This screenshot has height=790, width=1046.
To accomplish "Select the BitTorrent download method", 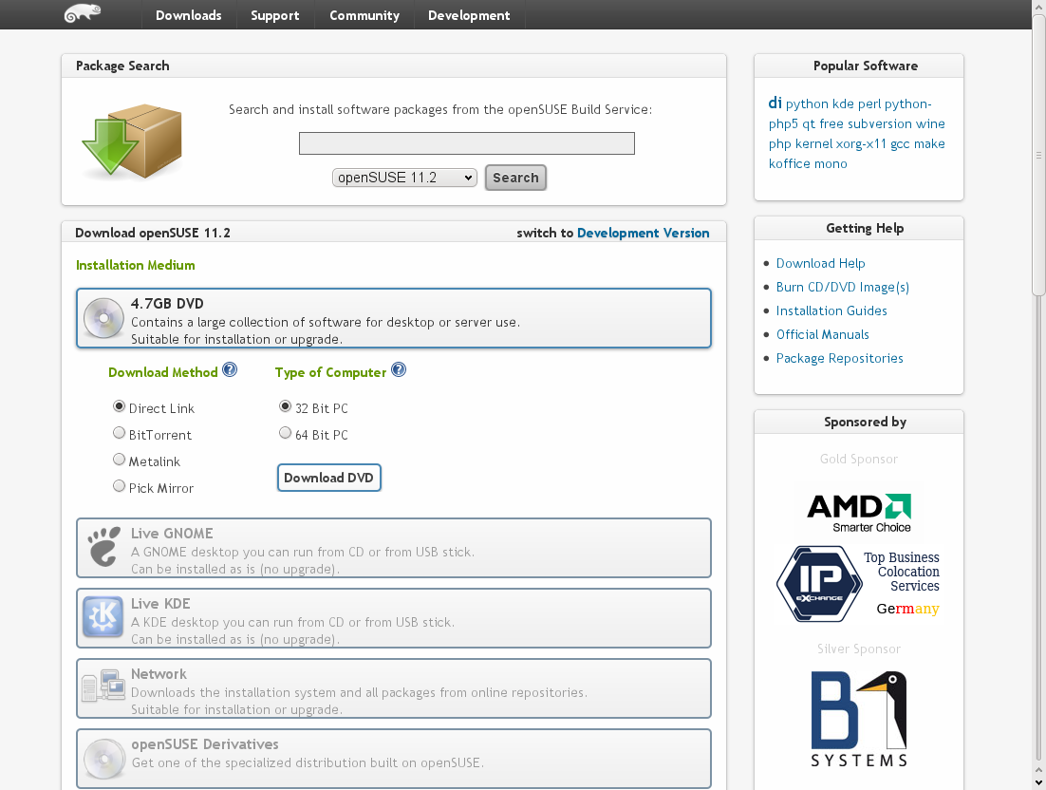I will [x=120, y=434].
